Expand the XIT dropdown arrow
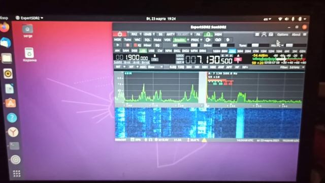Image resolution: width=325 pixels, height=183 pixels. (137, 67)
